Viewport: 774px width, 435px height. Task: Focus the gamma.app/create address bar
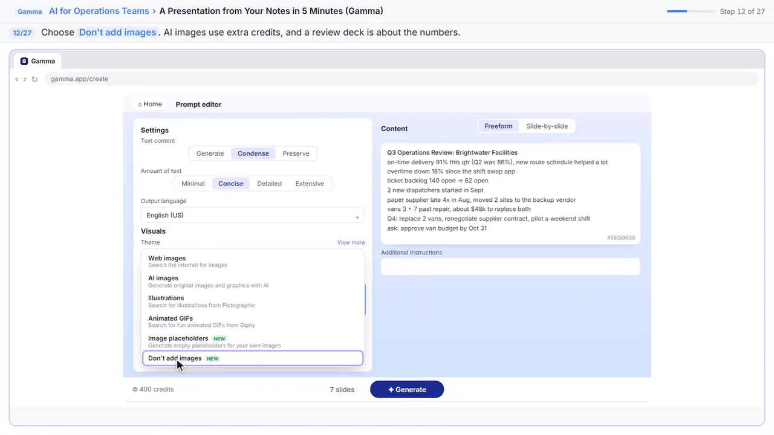pos(401,79)
